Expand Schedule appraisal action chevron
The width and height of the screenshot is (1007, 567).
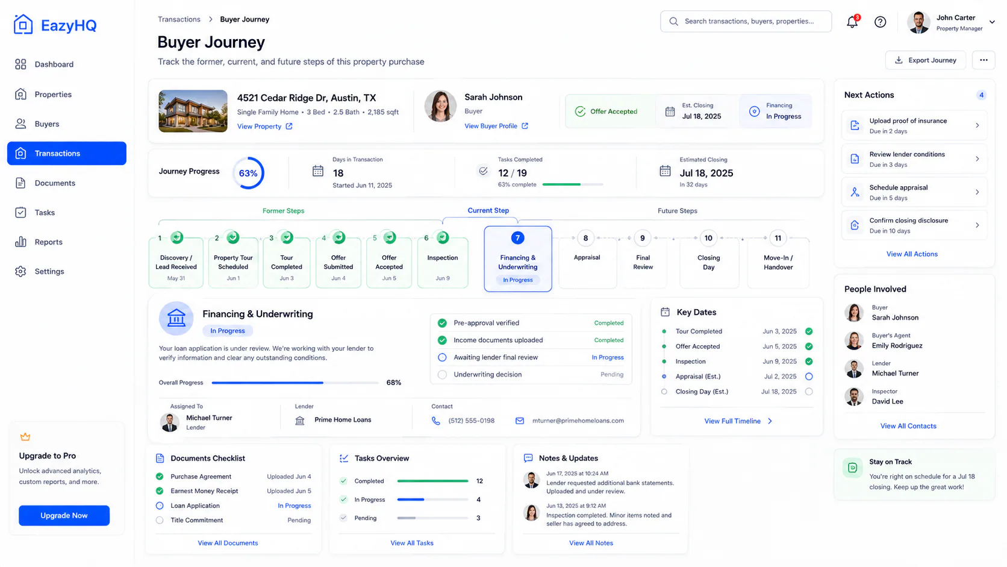[977, 192]
